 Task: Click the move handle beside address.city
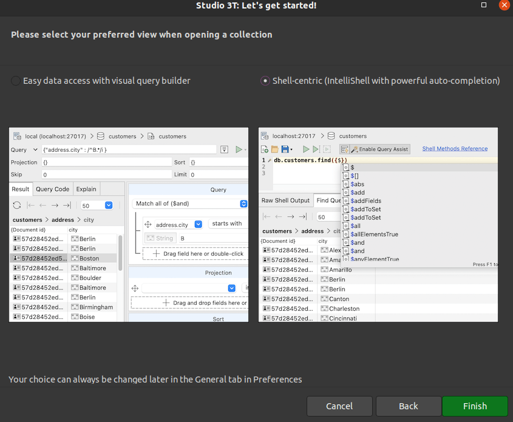[x=148, y=225]
